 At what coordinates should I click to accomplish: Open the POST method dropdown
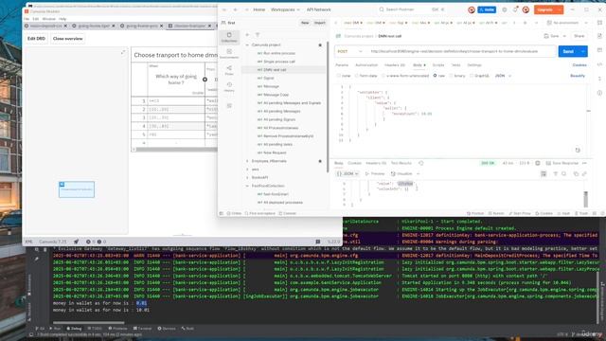pos(349,51)
